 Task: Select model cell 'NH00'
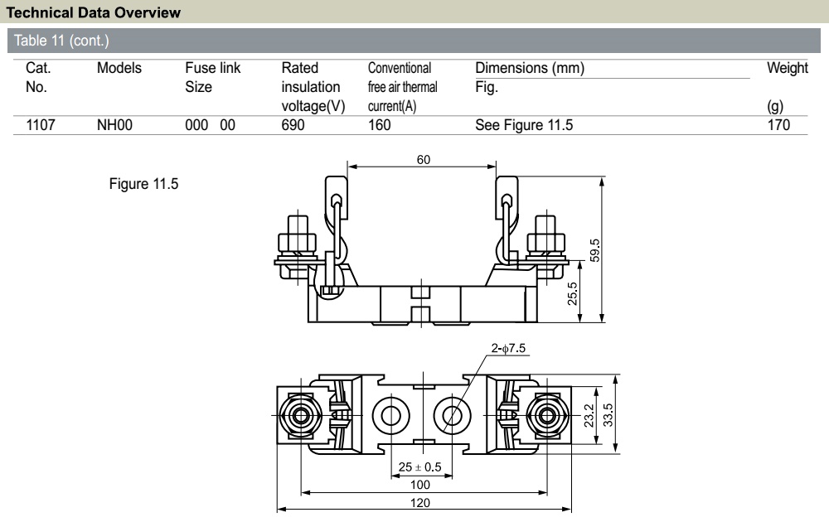[114, 125]
